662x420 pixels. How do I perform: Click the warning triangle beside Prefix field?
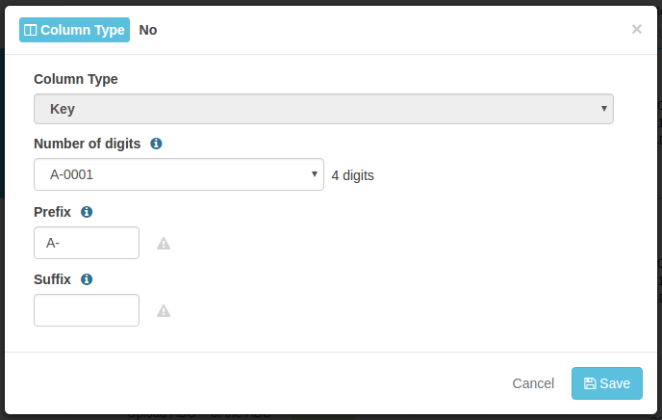tap(164, 244)
